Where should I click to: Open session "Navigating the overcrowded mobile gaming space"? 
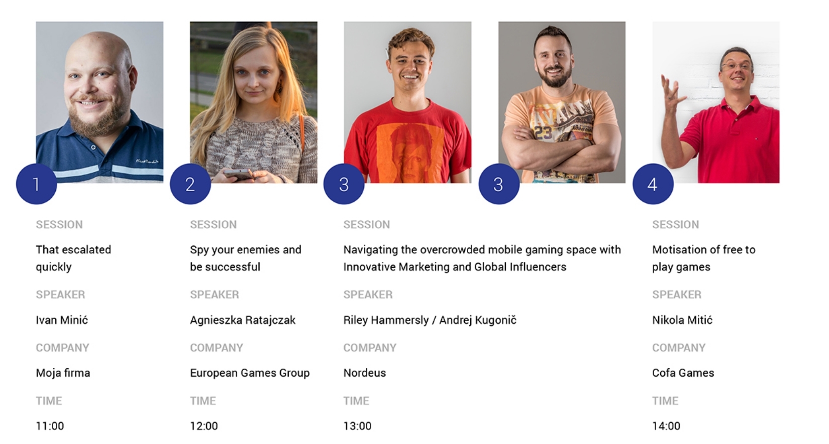pyautogui.click(x=482, y=258)
